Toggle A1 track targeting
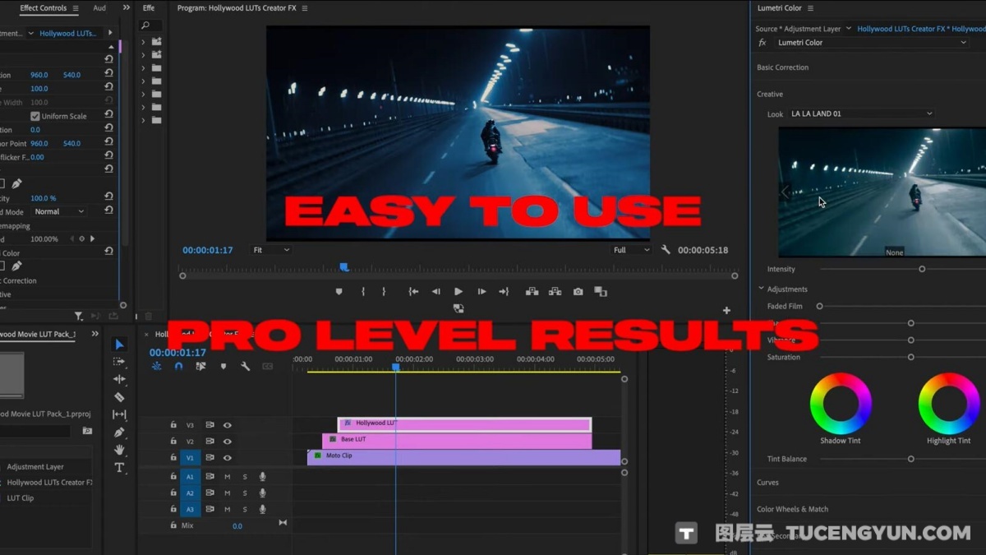Screen dimensions: 986x555 (190, 477)
